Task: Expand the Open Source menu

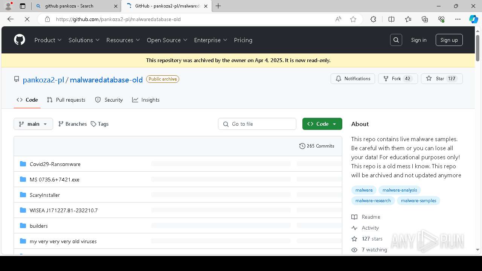Action: click(x=167, y=40)
